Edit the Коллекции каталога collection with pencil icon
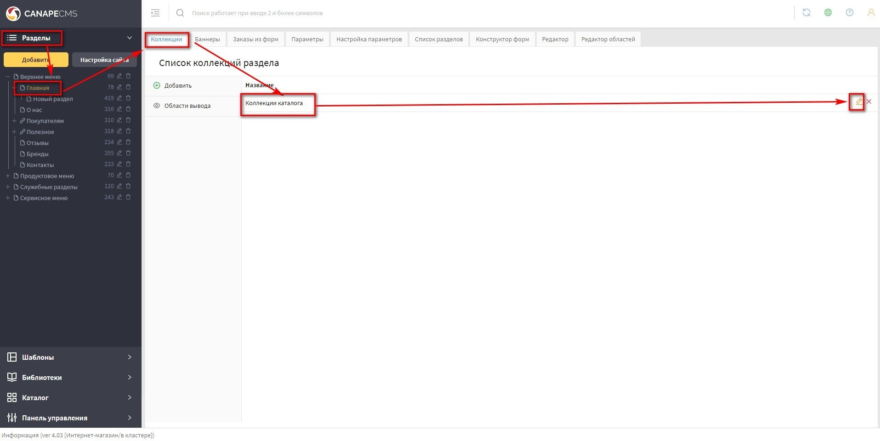Image resolution: width=880 pixels, height=441 pixels. coord(858,102)
